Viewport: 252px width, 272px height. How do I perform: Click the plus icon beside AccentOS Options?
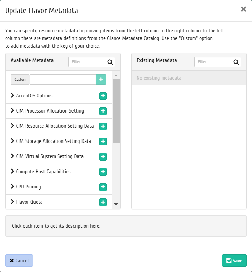103,96
